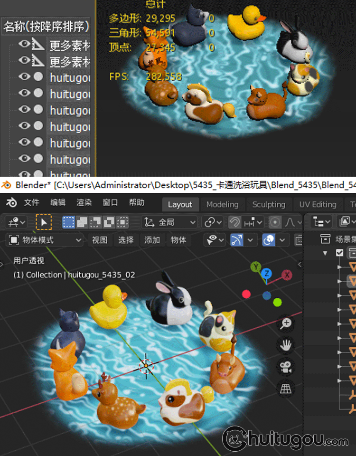The image size is (356, 456).
Task: Click the 多边形: 29,295 statistic text
Action: [142, 19]
